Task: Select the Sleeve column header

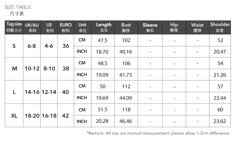Action: pyautogui.click(x=150, y=28)
